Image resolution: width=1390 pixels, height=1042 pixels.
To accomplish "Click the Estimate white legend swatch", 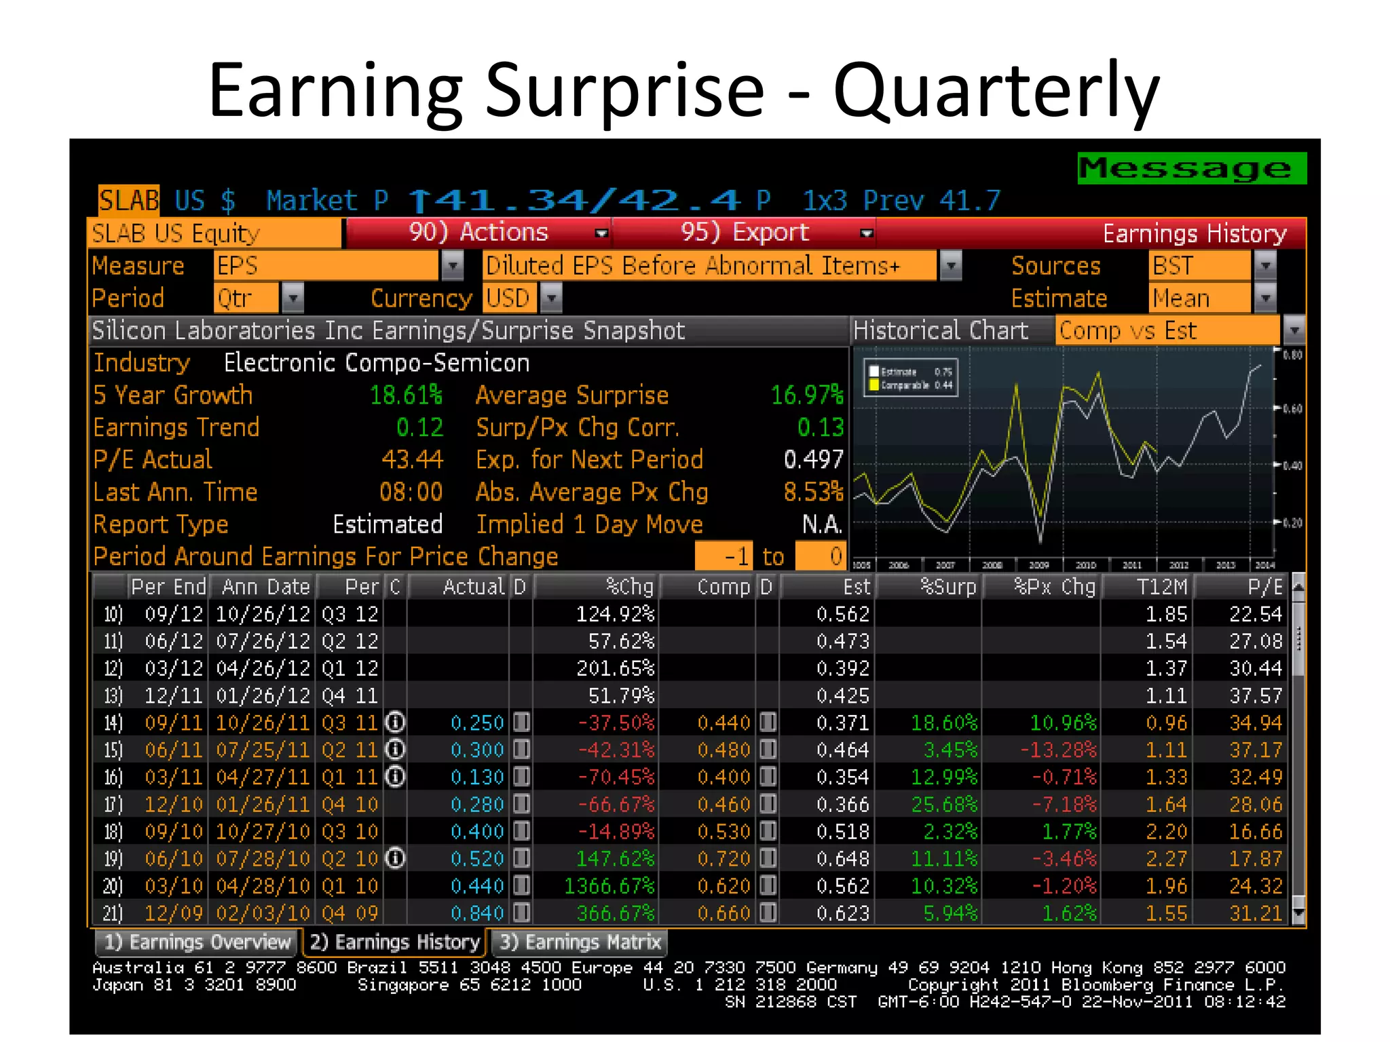I will (875, 372).
